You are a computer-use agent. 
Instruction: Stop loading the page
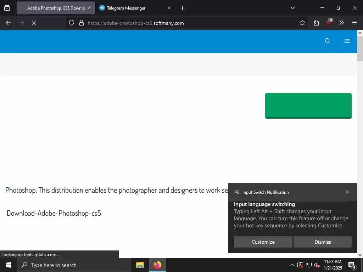34,23
